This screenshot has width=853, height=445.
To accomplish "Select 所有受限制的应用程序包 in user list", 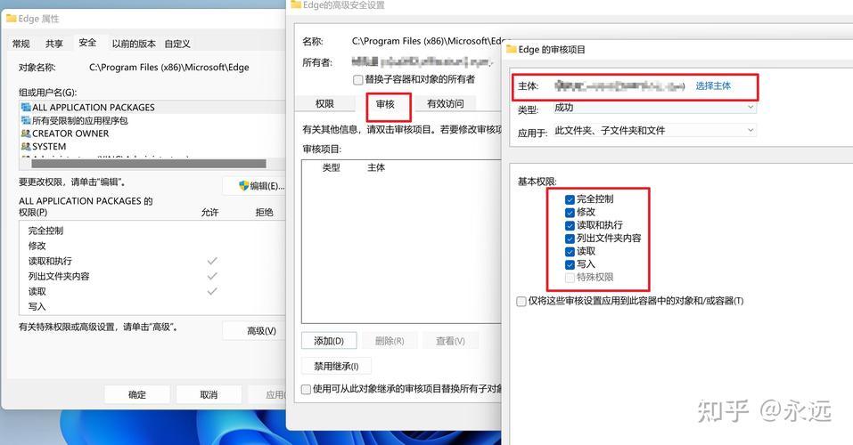I will [152, 120].
